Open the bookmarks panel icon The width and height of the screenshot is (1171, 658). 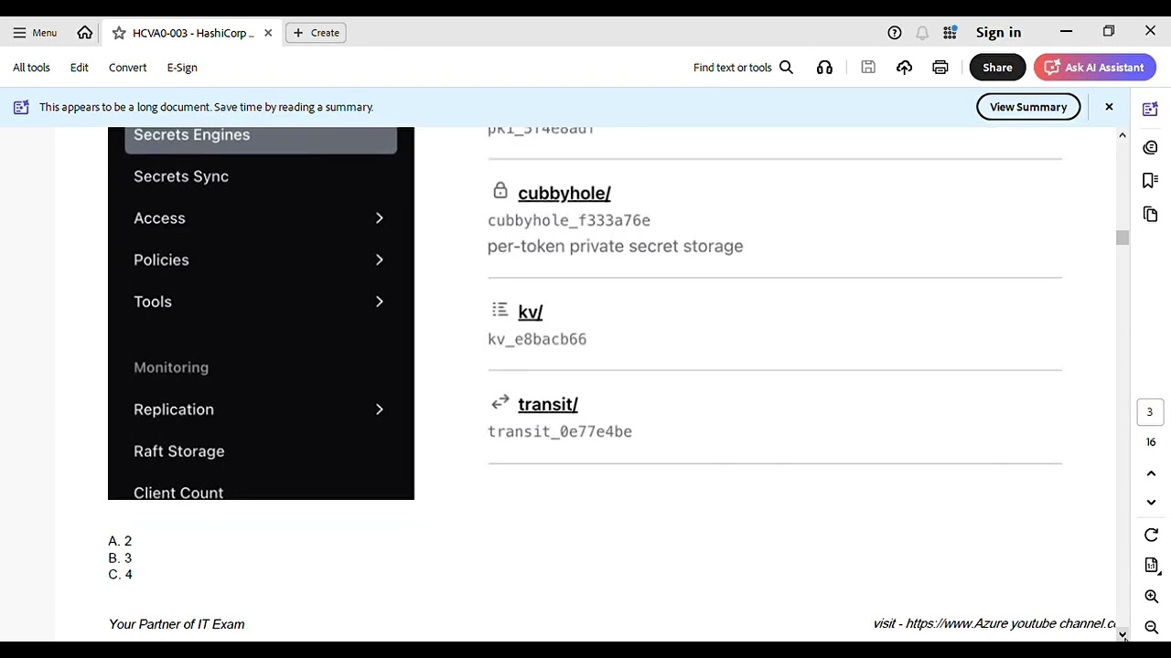coord(1151,181)
